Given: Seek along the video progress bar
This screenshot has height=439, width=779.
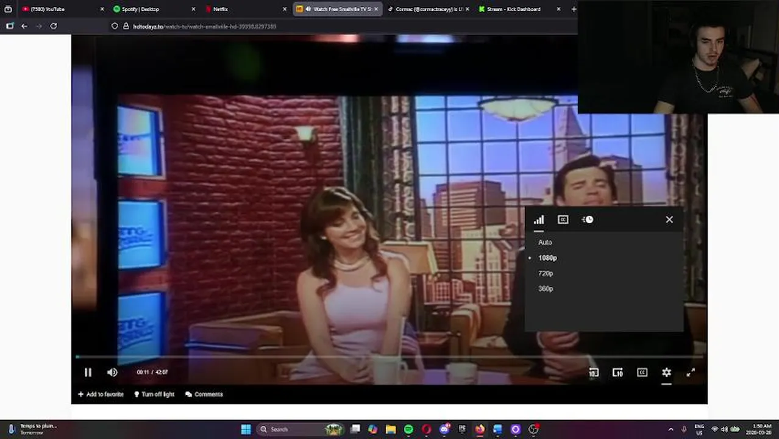Looking at the screenshot, I should (x=389, y=357).
